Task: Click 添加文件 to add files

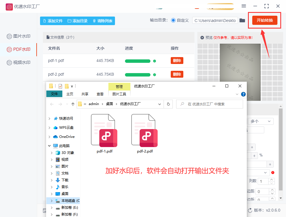Action: (53, 21)
